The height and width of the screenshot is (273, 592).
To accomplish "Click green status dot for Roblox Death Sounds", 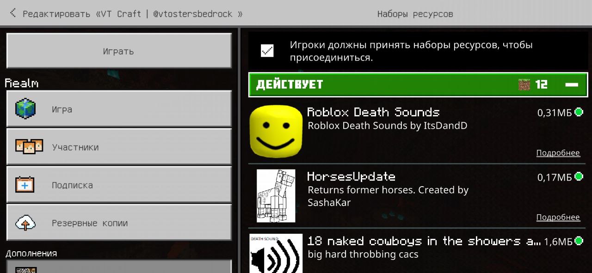I will (579, 112).
